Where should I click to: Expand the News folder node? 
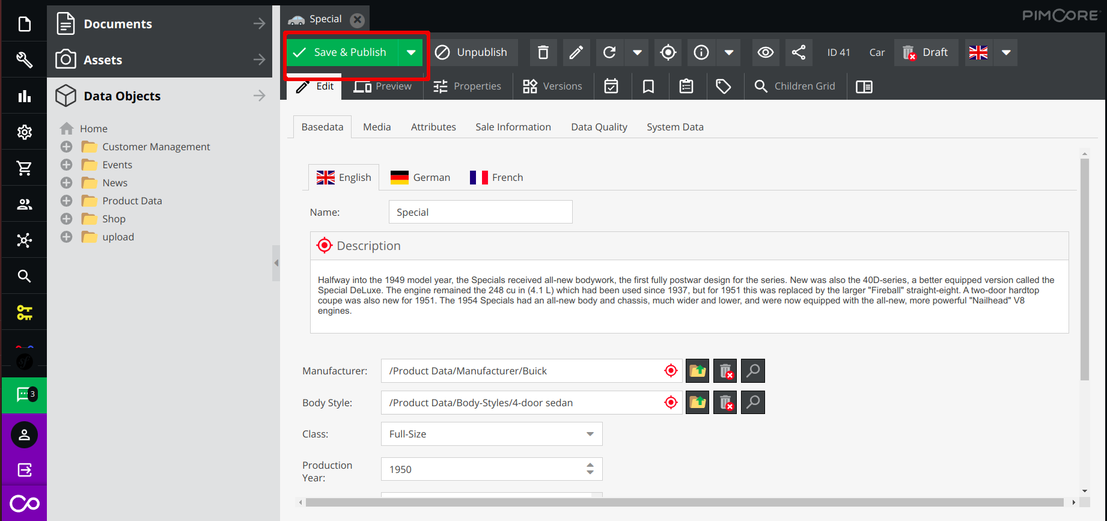point(67,183)
